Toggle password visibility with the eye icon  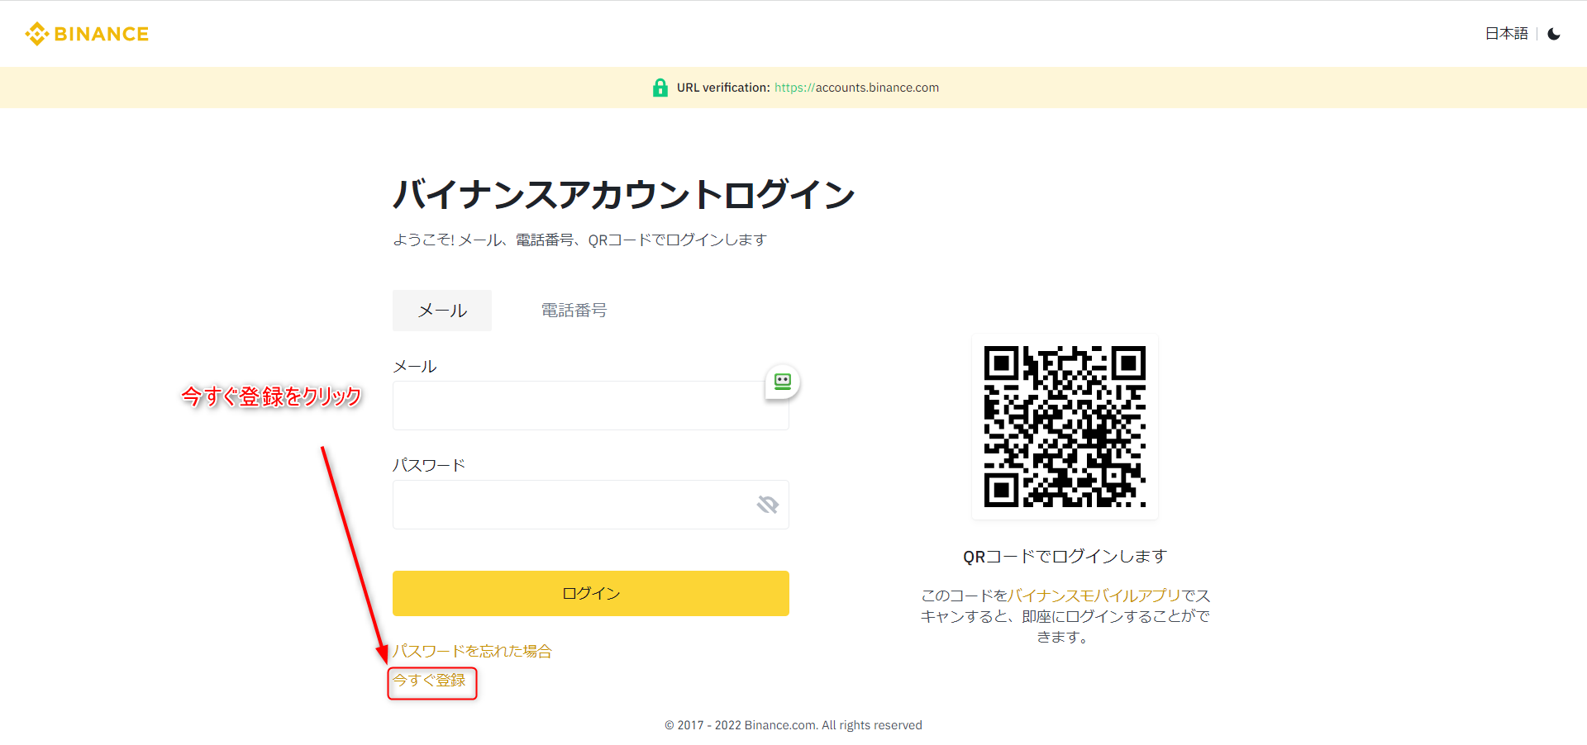[x=768, y=505]
